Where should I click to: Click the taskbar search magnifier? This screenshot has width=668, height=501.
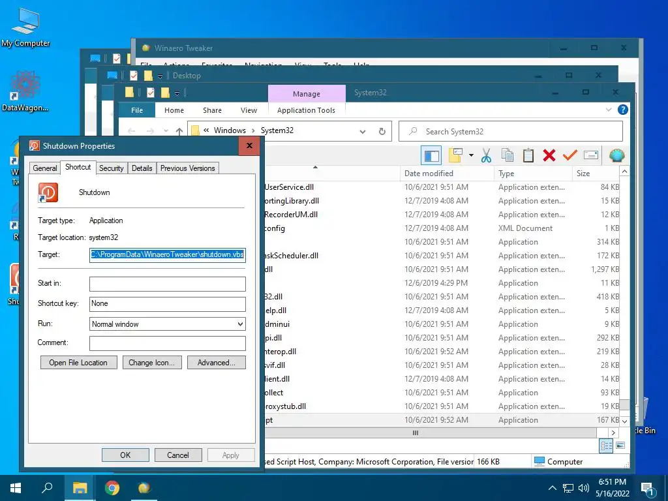(47, 488)
